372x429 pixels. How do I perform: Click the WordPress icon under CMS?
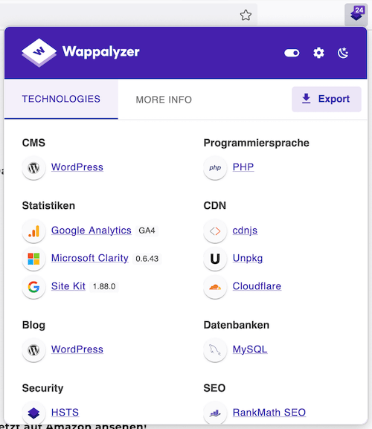pyautogui.click(x=33, y=168)
